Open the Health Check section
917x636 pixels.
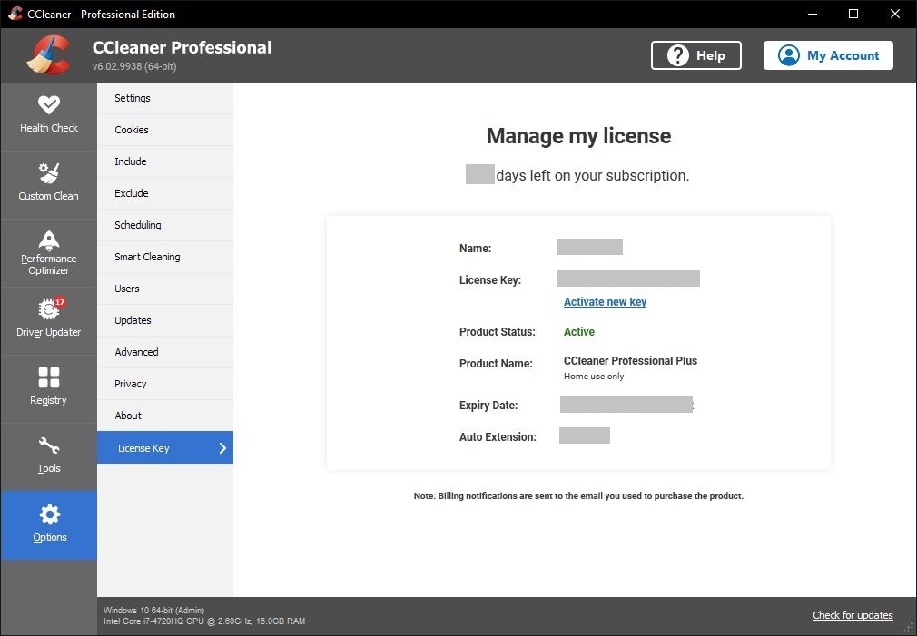(49, 115)
